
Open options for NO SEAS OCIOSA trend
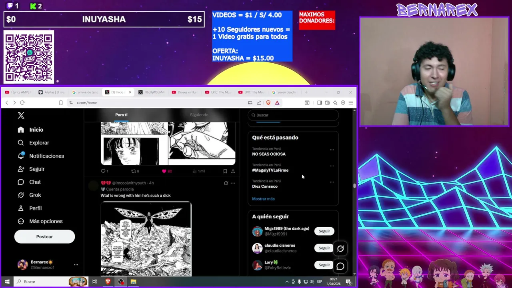coord(332,150)
